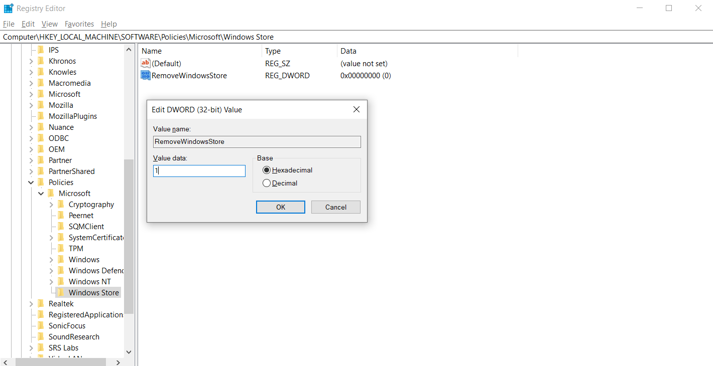Select the OEM folder icon
Viewport: 713px width, 366px height.
point(41,149)
